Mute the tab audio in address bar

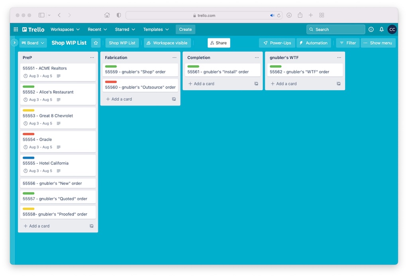click(272, 16)
